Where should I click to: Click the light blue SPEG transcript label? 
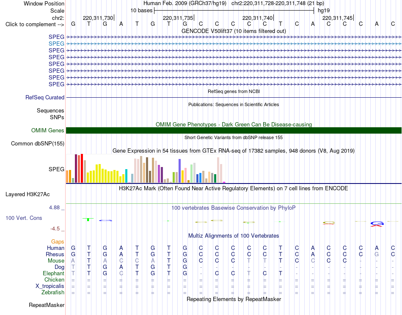pyautogui.click(x=56, y=44)
